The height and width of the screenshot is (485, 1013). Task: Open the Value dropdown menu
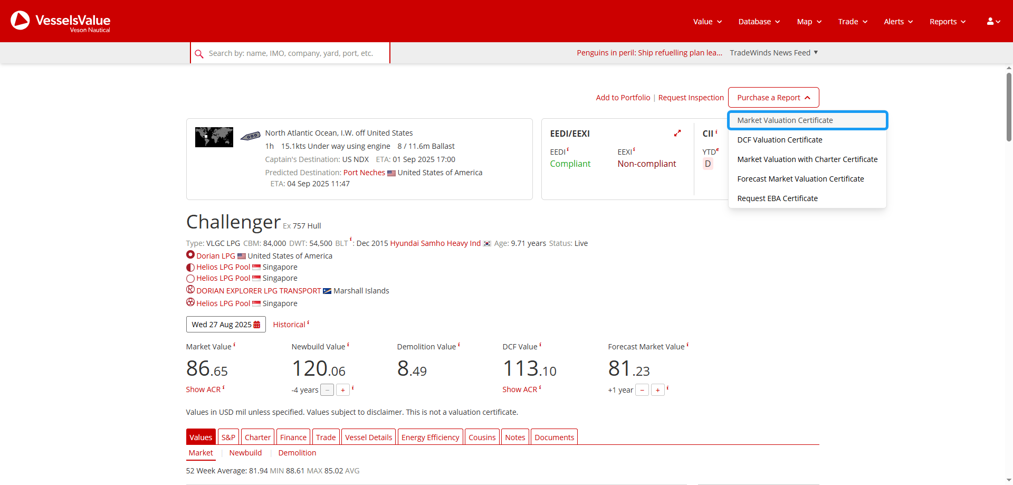tap(707, 22)
